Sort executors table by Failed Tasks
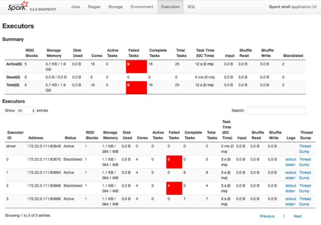 click(x=174, y=135)
